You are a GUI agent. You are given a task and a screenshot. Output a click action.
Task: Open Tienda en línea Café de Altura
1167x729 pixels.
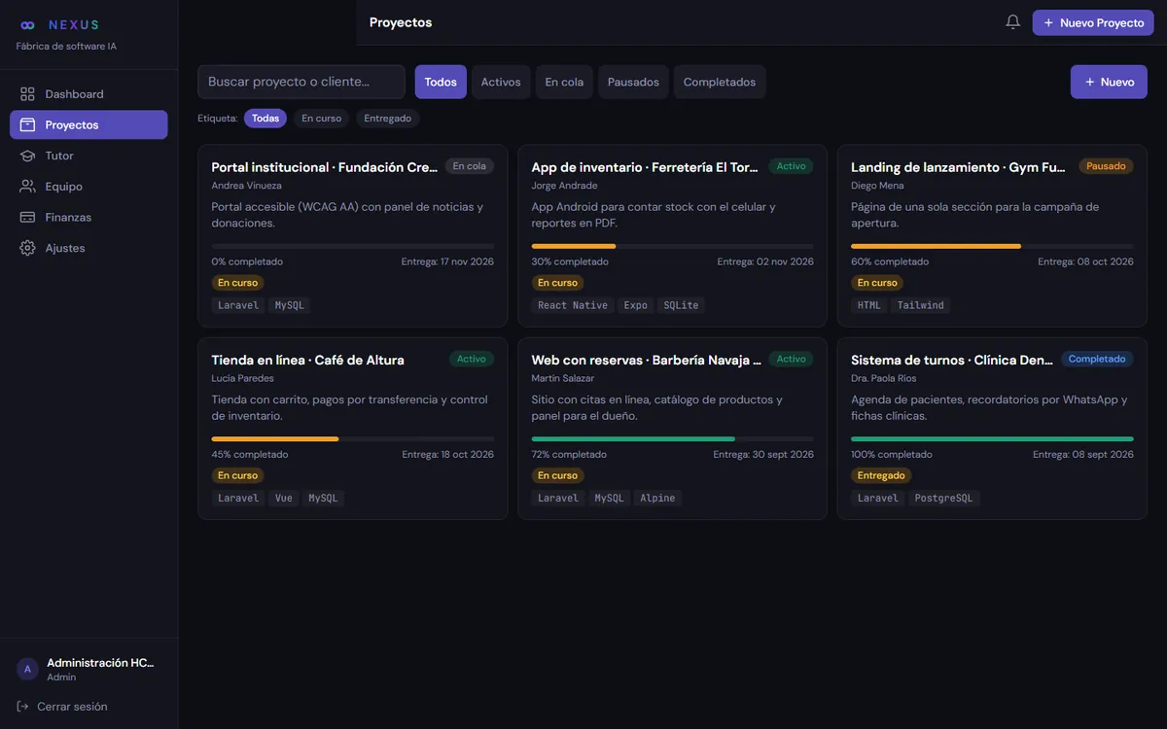(352, 429)
